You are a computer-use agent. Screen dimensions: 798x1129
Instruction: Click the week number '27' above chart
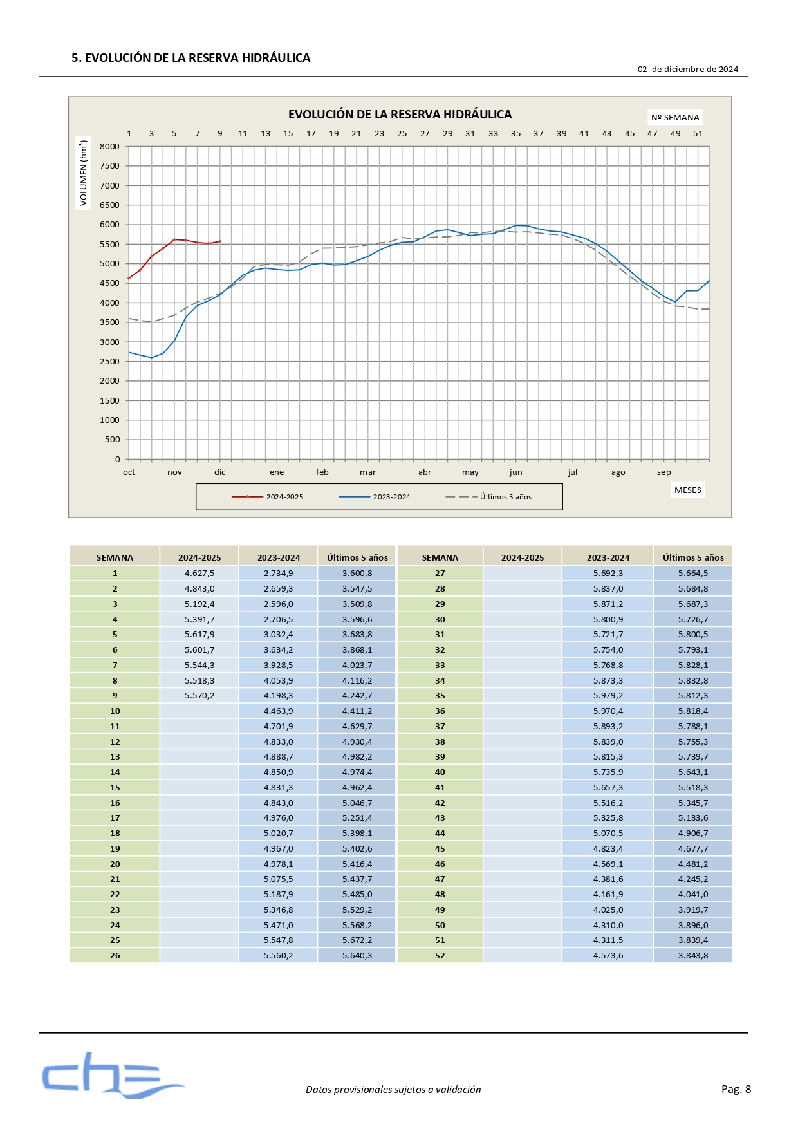tap(425, 134)
